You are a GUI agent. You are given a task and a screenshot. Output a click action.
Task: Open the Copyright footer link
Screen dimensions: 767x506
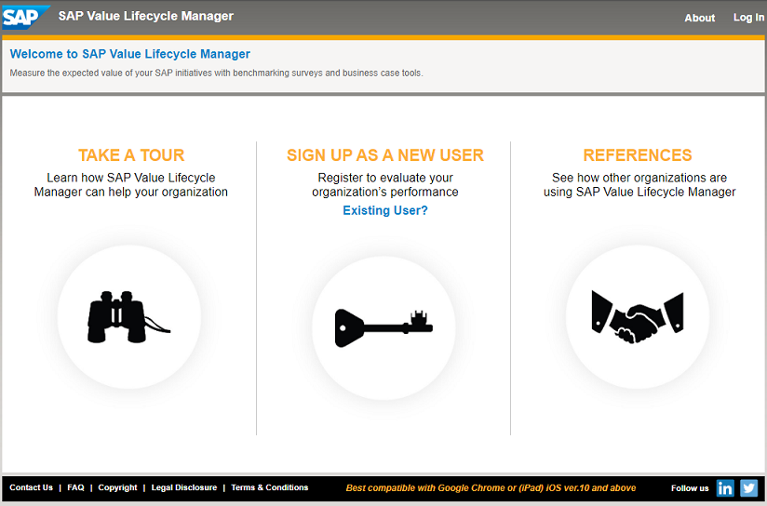117,487
